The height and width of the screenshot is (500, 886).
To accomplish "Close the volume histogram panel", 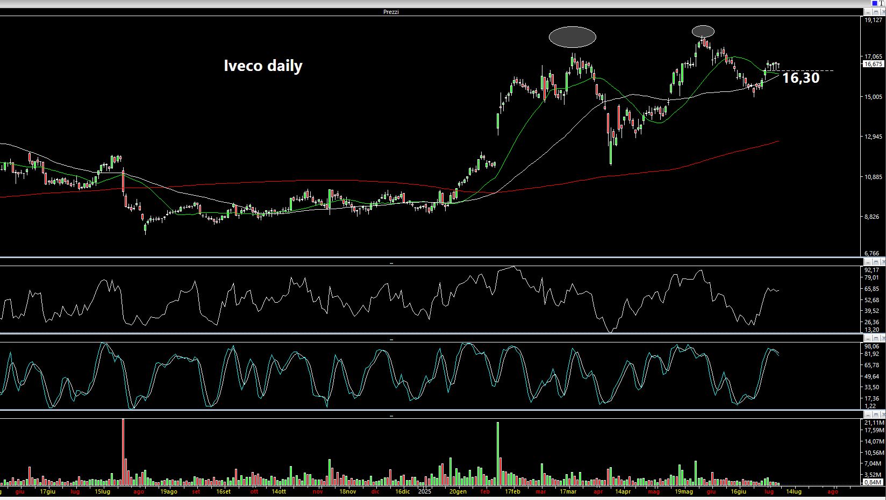I will click(x=883, y=415).
